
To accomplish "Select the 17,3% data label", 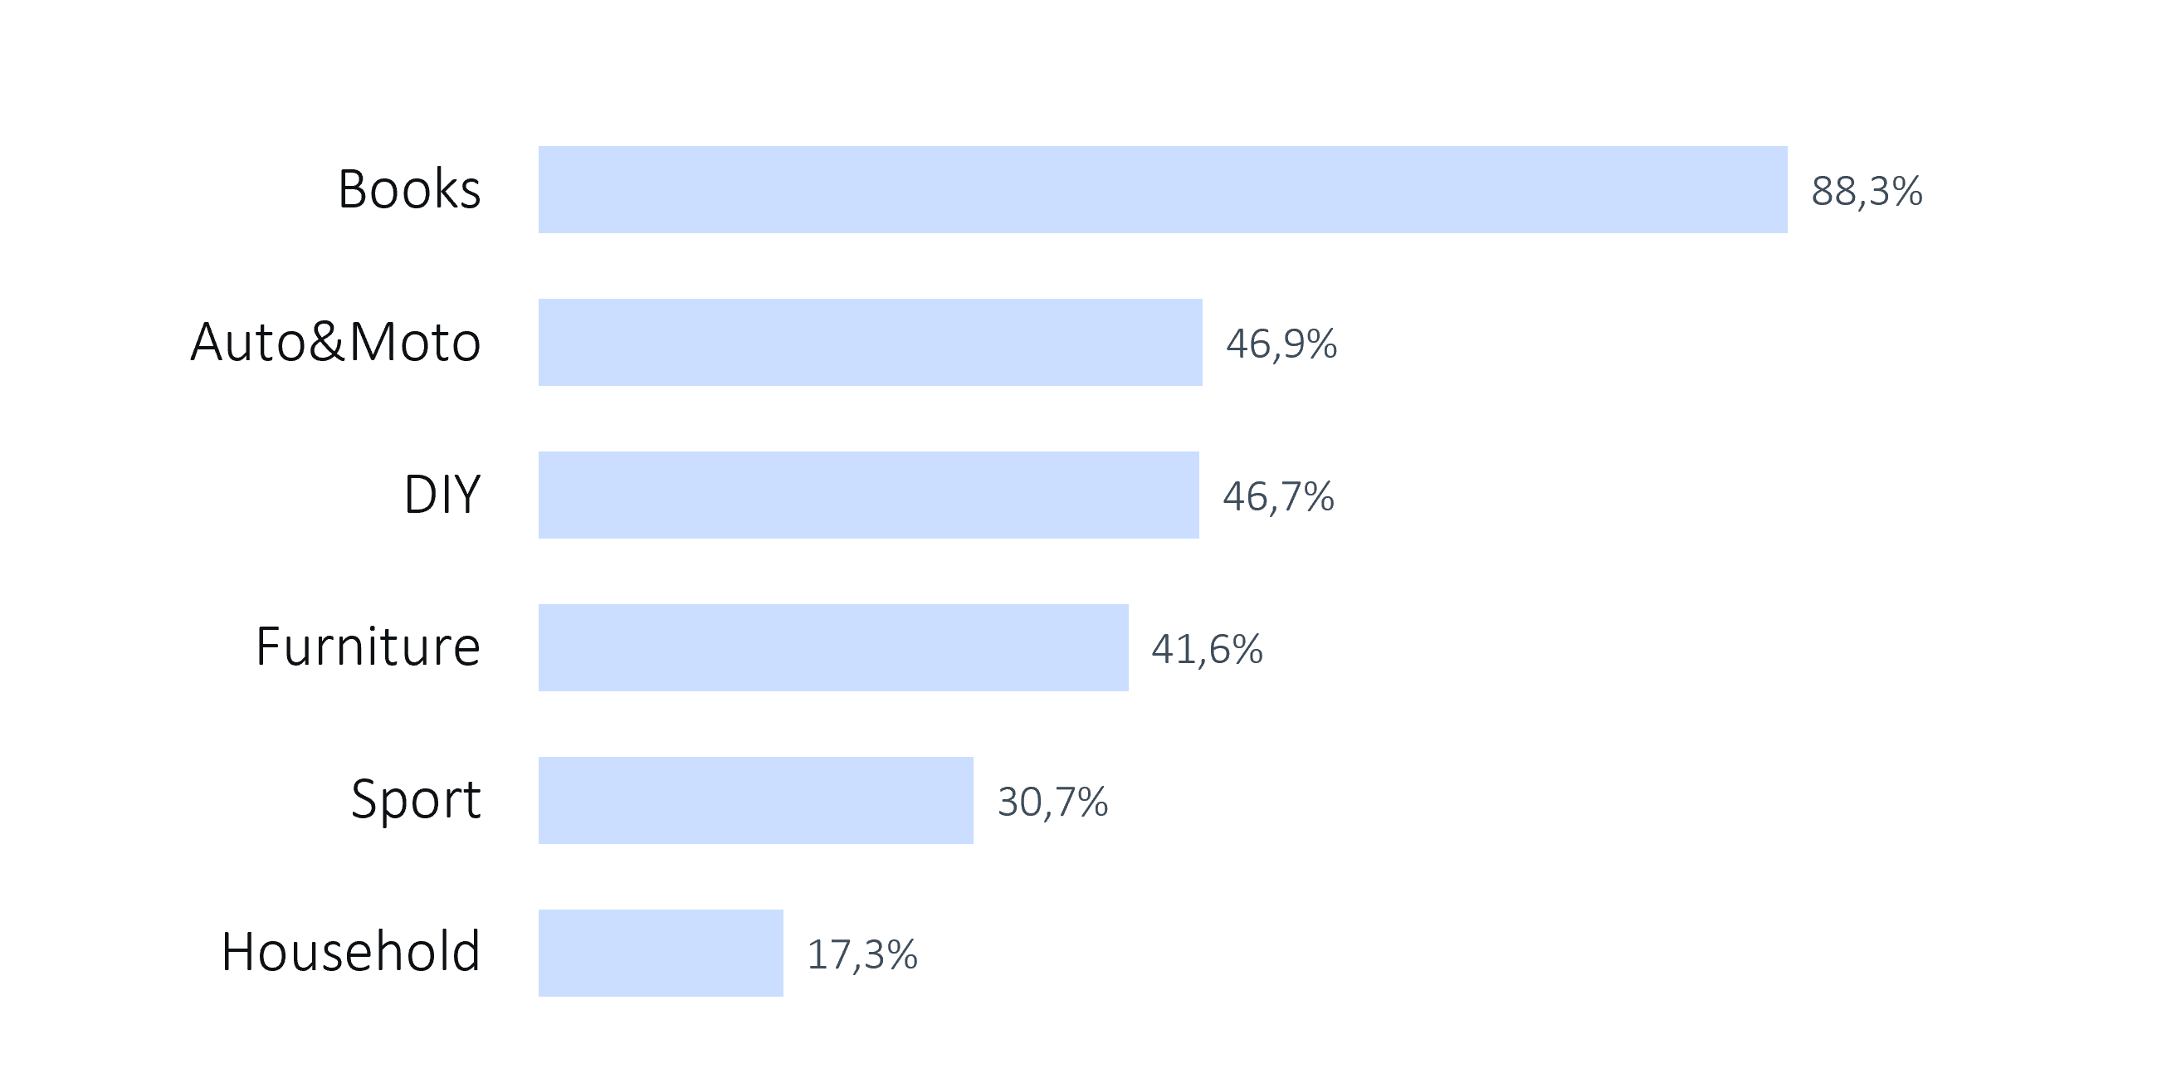I will point(861,954).
